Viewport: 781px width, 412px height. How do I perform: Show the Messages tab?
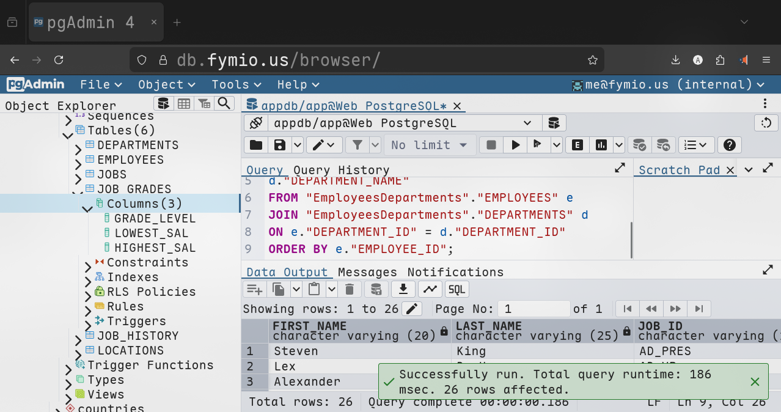click(367, 272)
